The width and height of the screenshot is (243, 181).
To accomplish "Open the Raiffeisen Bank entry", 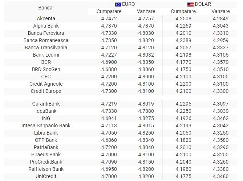I will 46,169.
